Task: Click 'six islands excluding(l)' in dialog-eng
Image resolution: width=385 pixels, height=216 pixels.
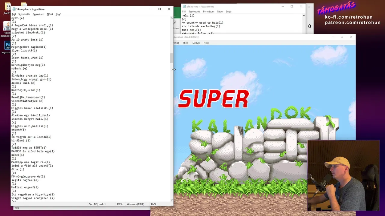Action: [201, 26]
